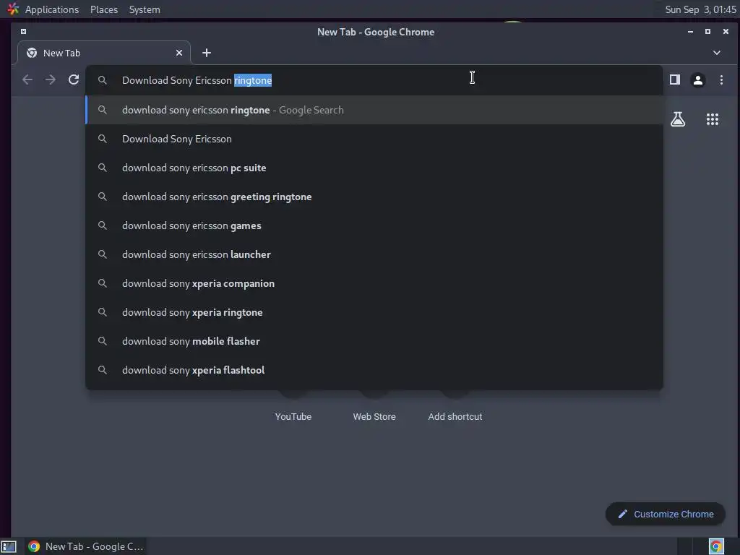Open the Web Store shortcut
The height and width of the screenshot is (555, 740).
coord(374,416)
